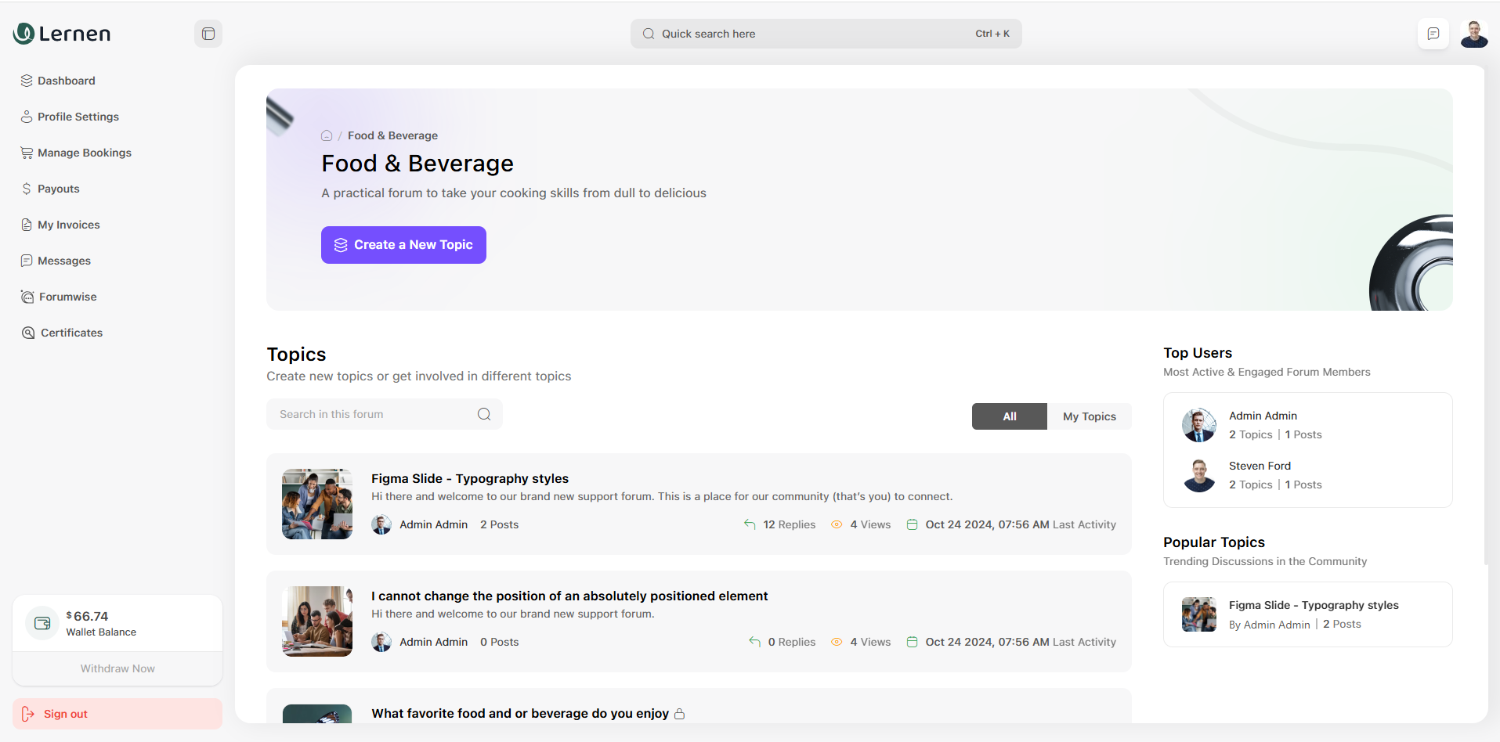Open the Dashboard from the sidebar

(66, 81)
